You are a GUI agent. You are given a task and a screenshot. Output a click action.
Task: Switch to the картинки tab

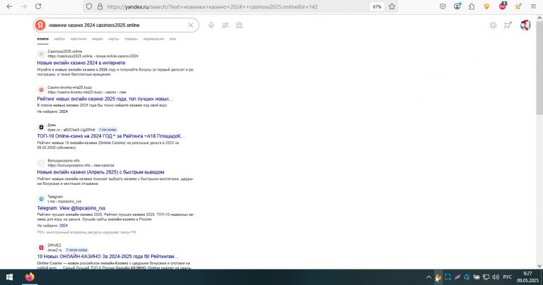pyautogui.click(x=78, y=39)
